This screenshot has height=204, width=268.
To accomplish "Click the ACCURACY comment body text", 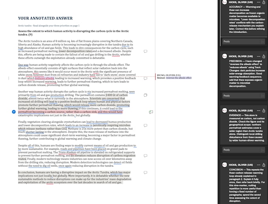I will [x=247, y=19].
